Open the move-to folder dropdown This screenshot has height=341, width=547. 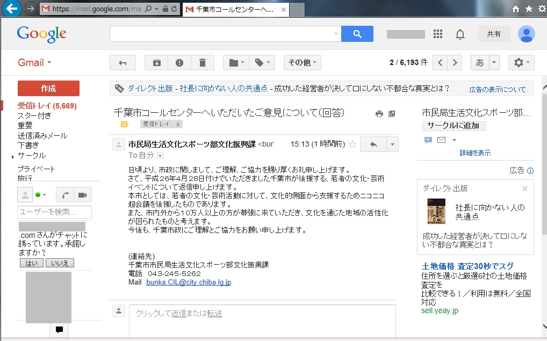pos(236,63)
